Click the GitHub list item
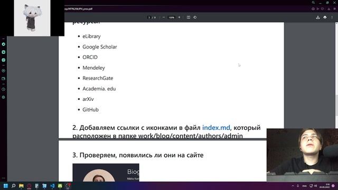338x190 pixels. coord(90,109)
